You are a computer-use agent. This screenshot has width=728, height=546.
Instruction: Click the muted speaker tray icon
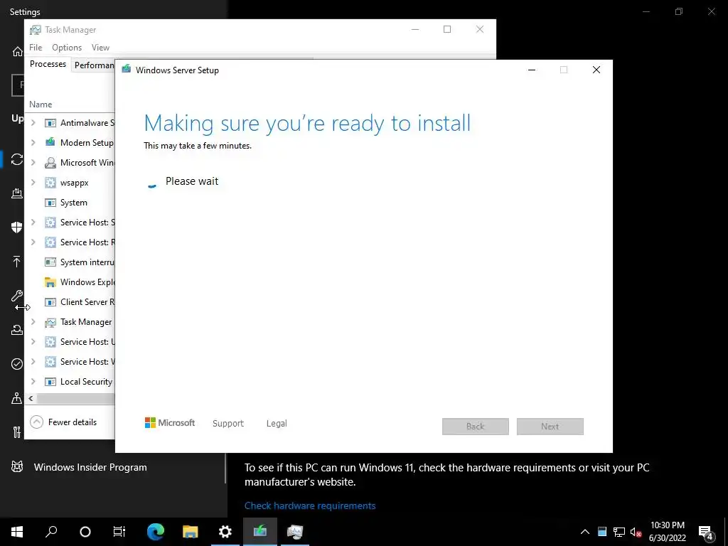(636, 532)
